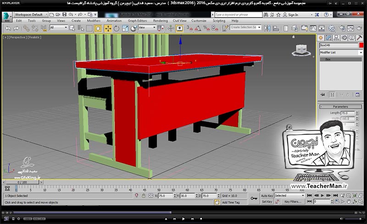Open the Customize menu
The height and width of the screenshot is (224, 367).
point(199,21)
